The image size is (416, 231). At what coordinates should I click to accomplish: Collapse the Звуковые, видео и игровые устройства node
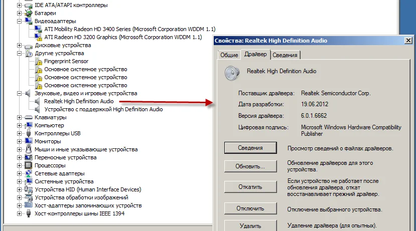(20, 93)
